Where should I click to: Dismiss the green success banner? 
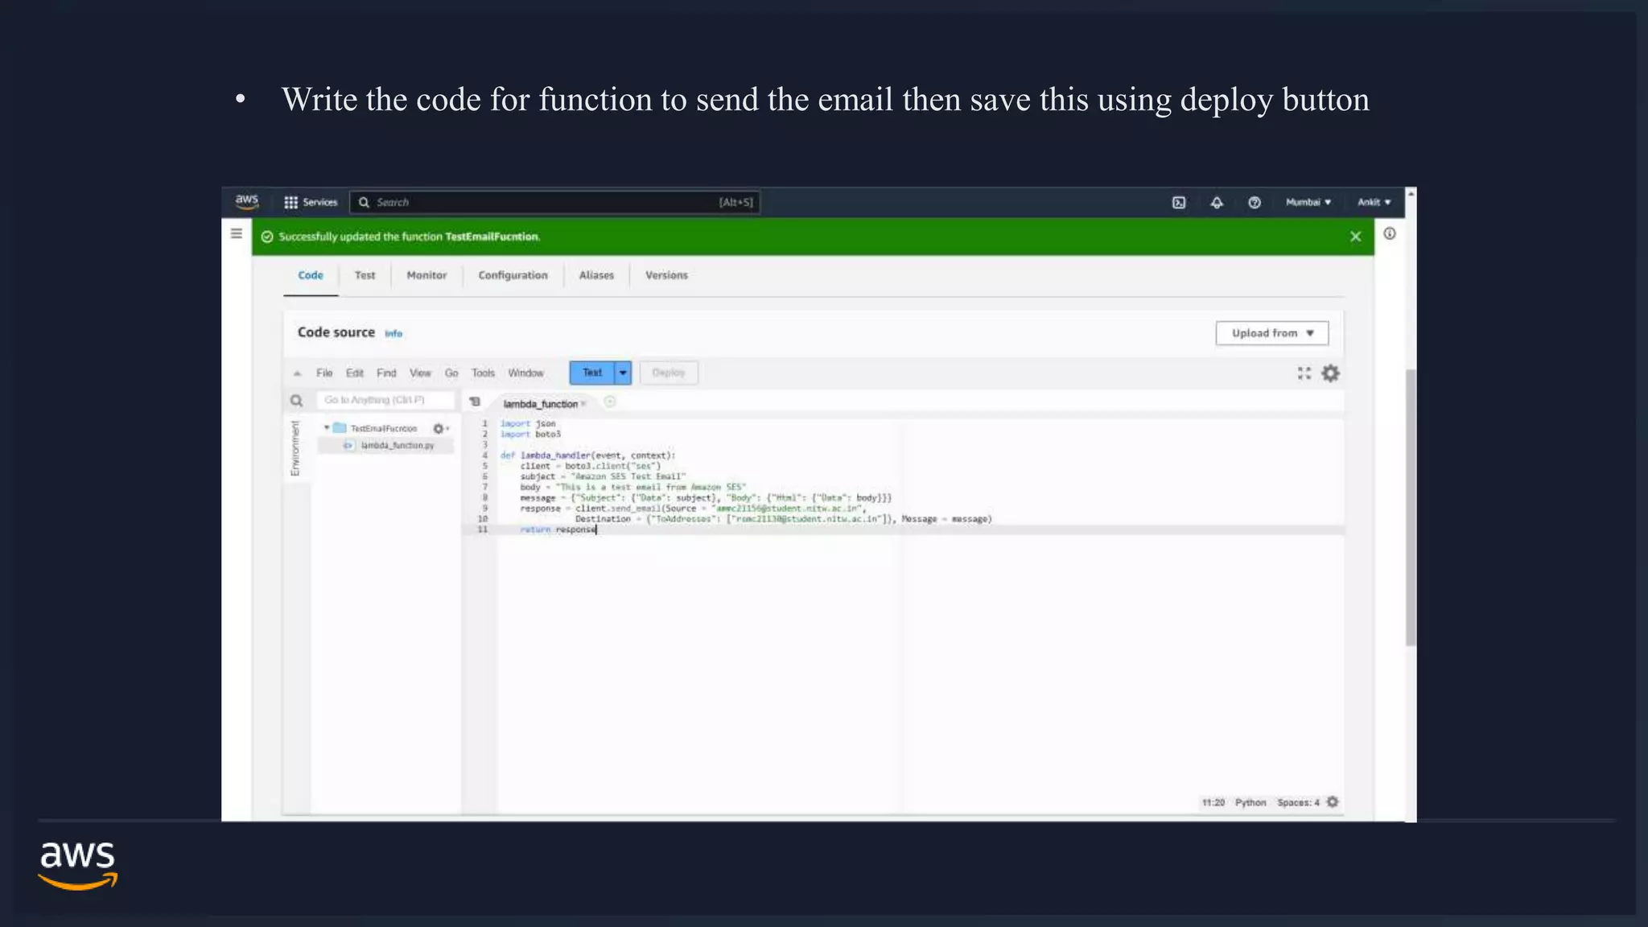pos(1356,237)
